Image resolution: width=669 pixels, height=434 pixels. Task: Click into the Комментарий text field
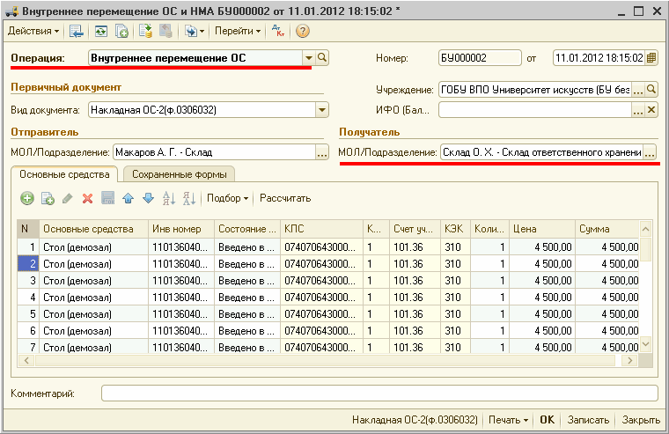tap(379, 393)
